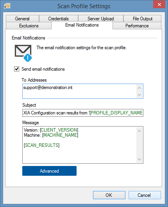This screenshot has height=207, width=168.
Task: Click the email notification envelope icon
Action: coord(23,53)
